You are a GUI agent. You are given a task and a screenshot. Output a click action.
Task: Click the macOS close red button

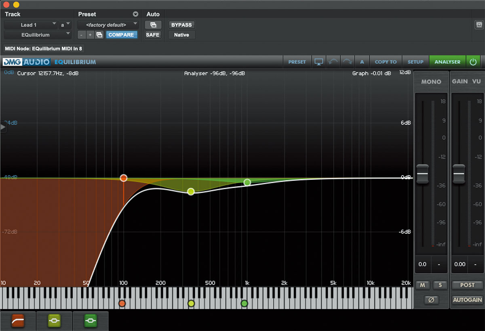(x=6, y=4)
